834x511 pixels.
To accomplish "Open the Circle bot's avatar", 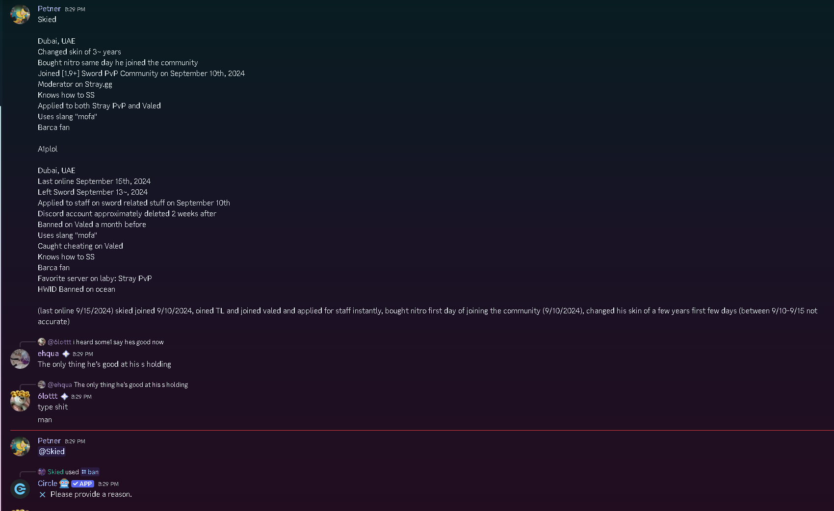I will tap(20, 488).
